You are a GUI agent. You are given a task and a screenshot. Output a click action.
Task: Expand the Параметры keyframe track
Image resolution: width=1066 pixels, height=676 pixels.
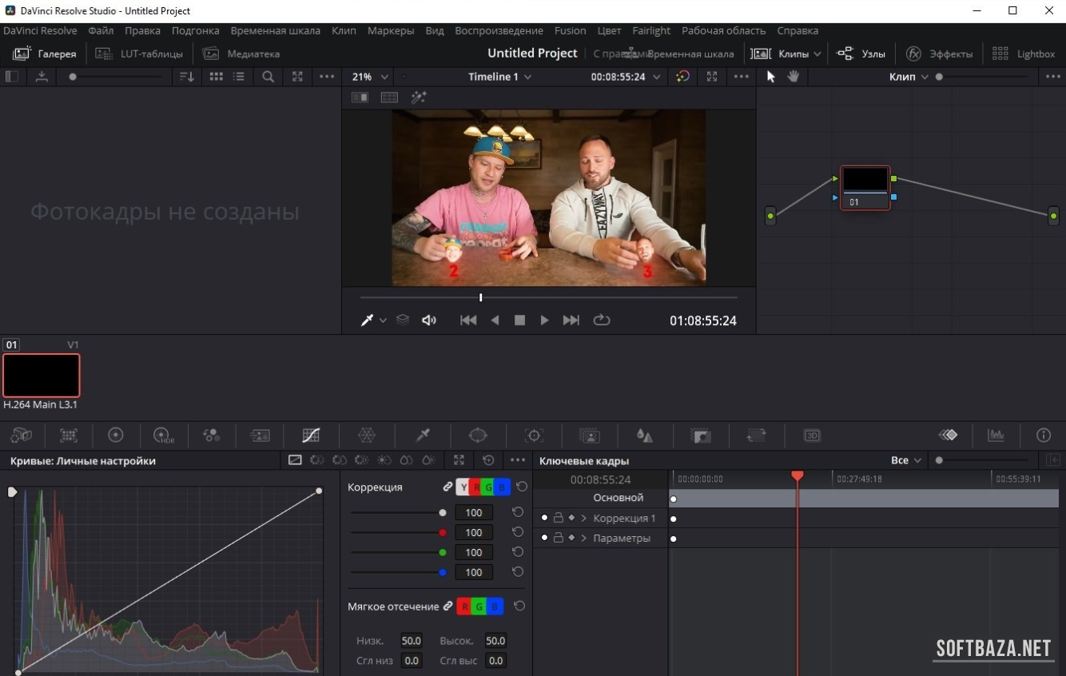(x=584, y=538)
